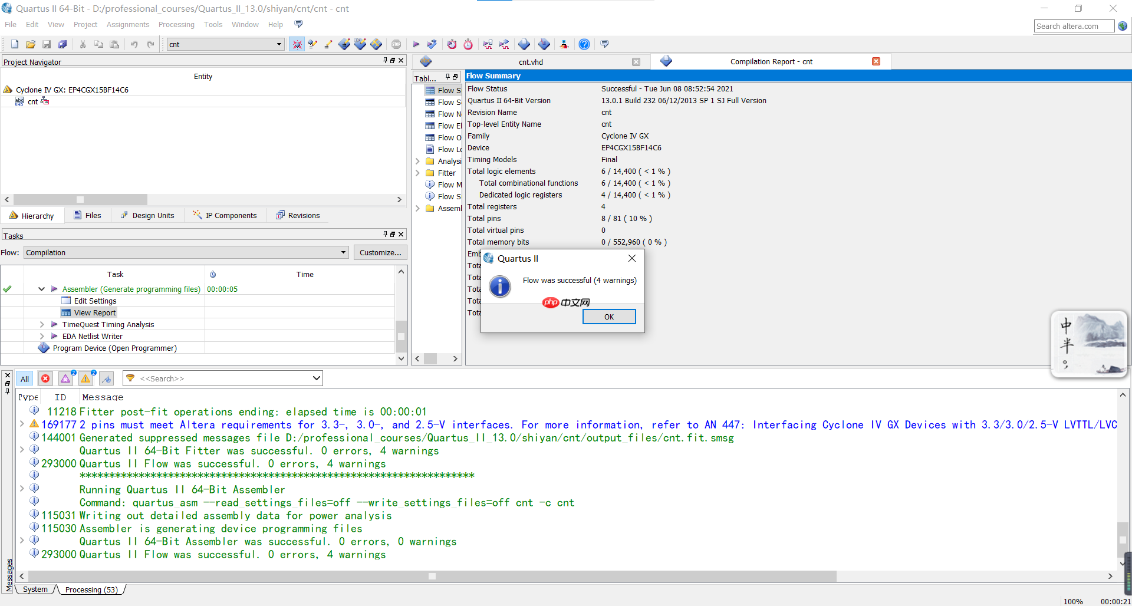
Task: Launch the TimeQuest Timing Analyzer clock icon
Action: [x=468, y=44]
